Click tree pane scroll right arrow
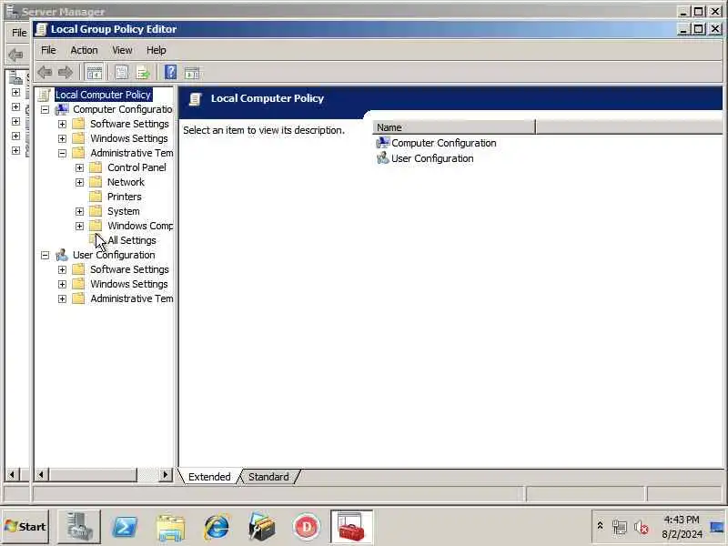 (x=165, y=474)
